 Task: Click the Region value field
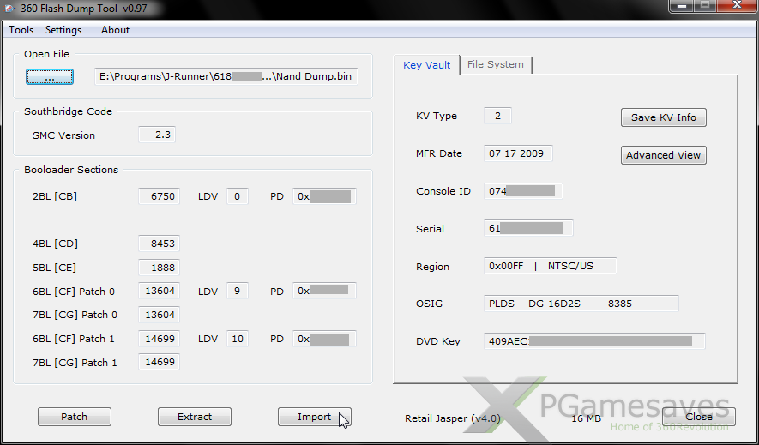(550, 267)
